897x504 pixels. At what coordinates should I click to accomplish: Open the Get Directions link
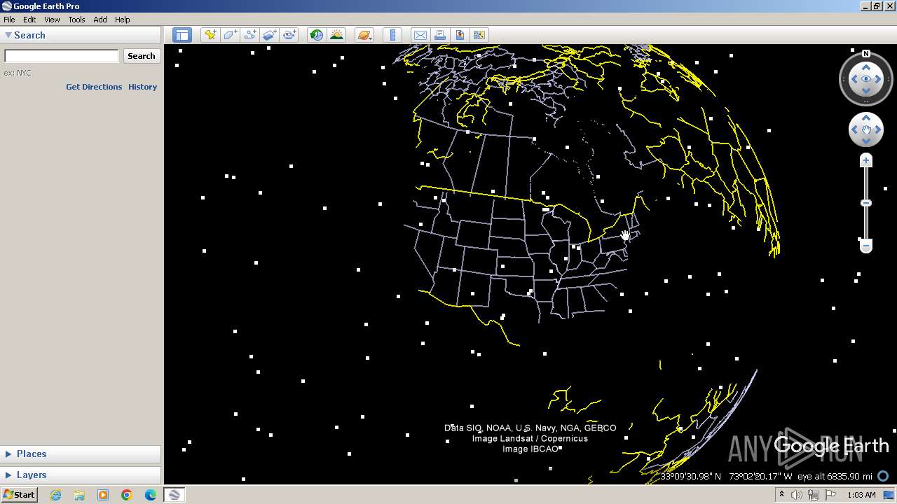[x=94, y=87]
